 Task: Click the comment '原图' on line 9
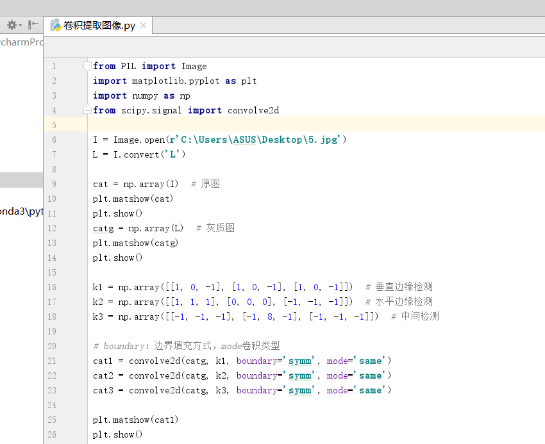coord(210,183)
